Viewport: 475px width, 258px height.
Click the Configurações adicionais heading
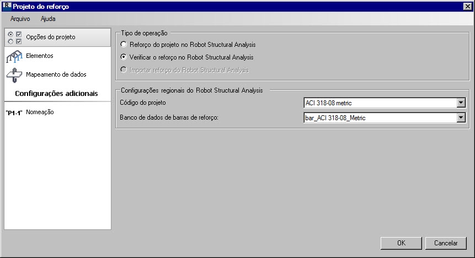point(56,94)
